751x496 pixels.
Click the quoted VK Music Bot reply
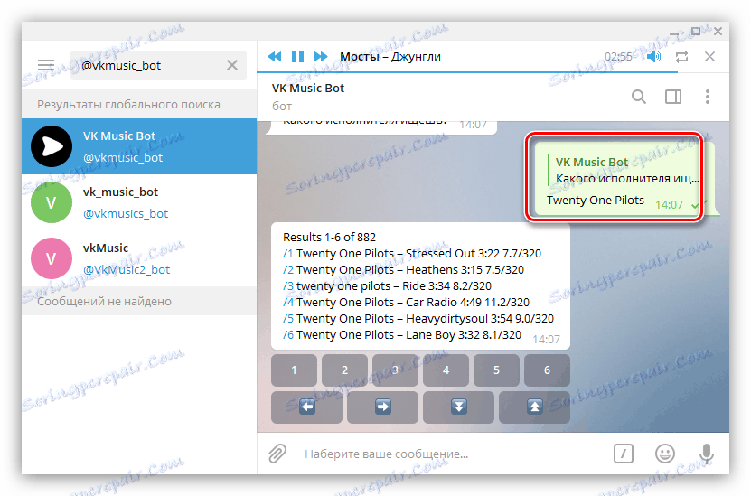[x=624, y=170]
